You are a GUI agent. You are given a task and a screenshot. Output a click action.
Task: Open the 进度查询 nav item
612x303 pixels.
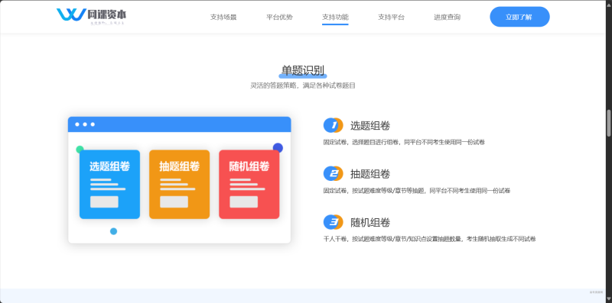tap(448, 17)
